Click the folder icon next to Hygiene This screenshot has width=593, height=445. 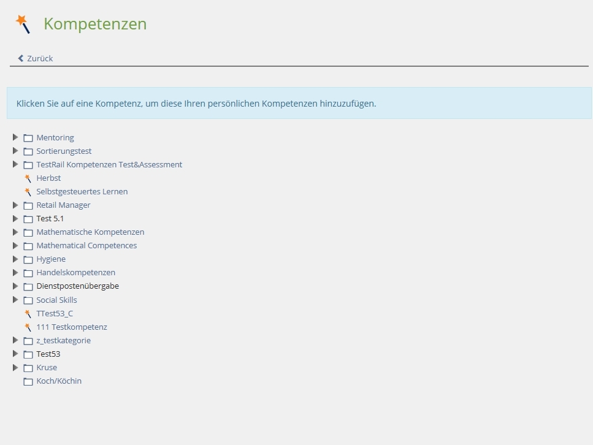28,259
